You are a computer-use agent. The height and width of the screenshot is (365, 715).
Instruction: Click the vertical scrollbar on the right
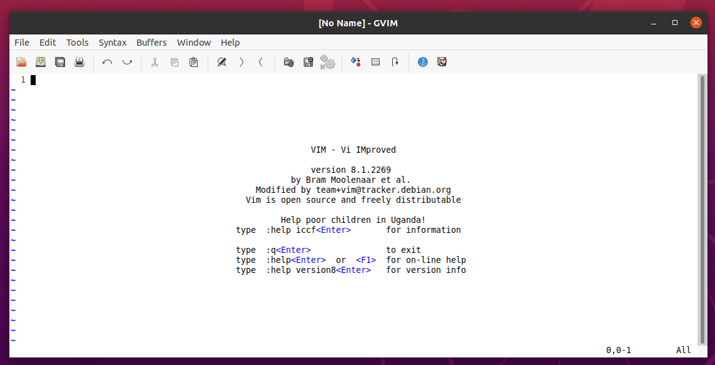tap(702, 210)
